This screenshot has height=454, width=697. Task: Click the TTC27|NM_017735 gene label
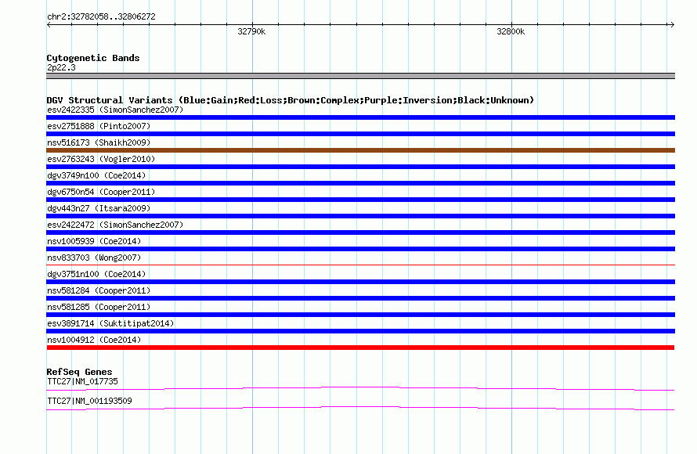pos(82,381)
